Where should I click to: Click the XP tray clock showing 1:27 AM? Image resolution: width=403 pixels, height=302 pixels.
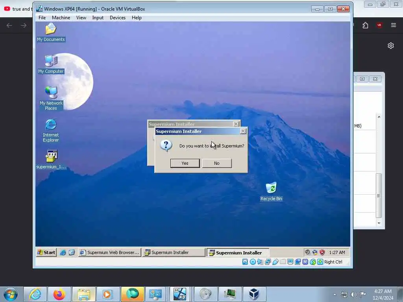(x=337, y=252)
